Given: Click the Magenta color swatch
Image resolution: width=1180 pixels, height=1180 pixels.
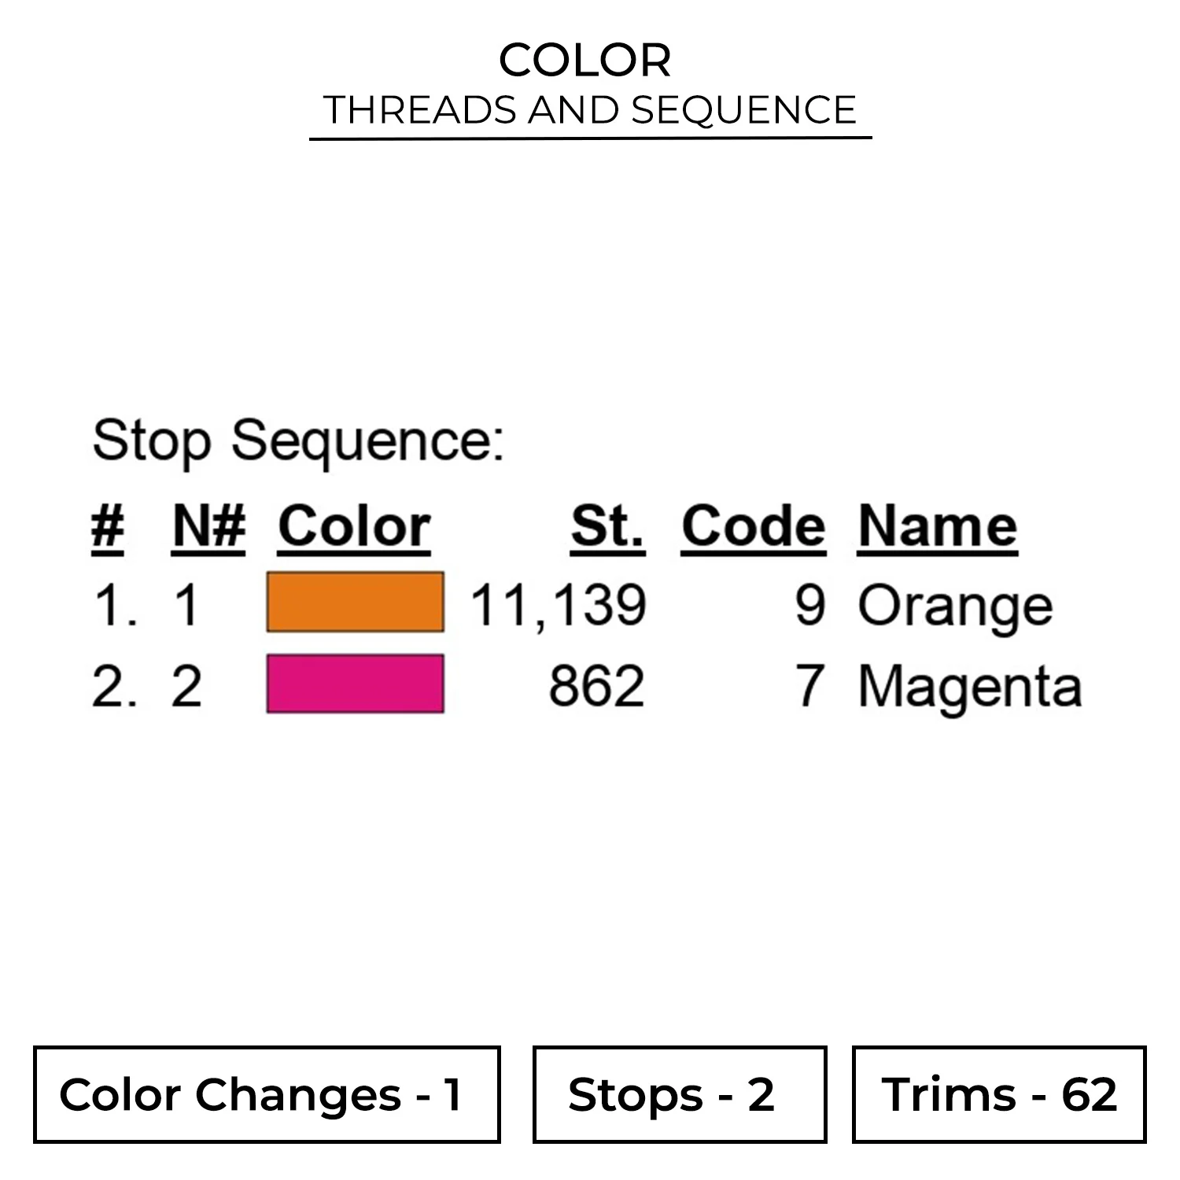Looking at the screenshot, I should point(355,684).
